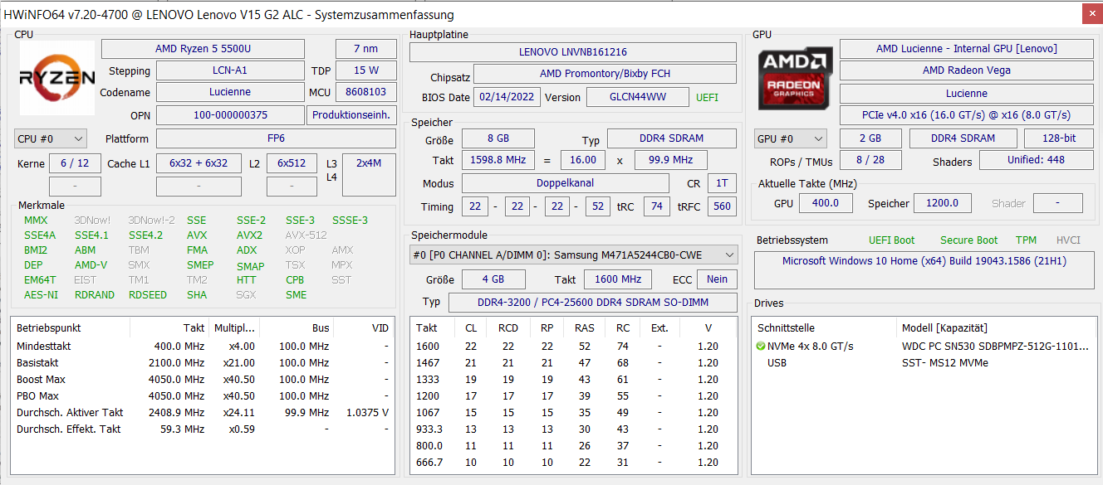Click the GLCN44WW BIOS version
The height and width of the screenshot is (485, 1103).
click(638, 97)
